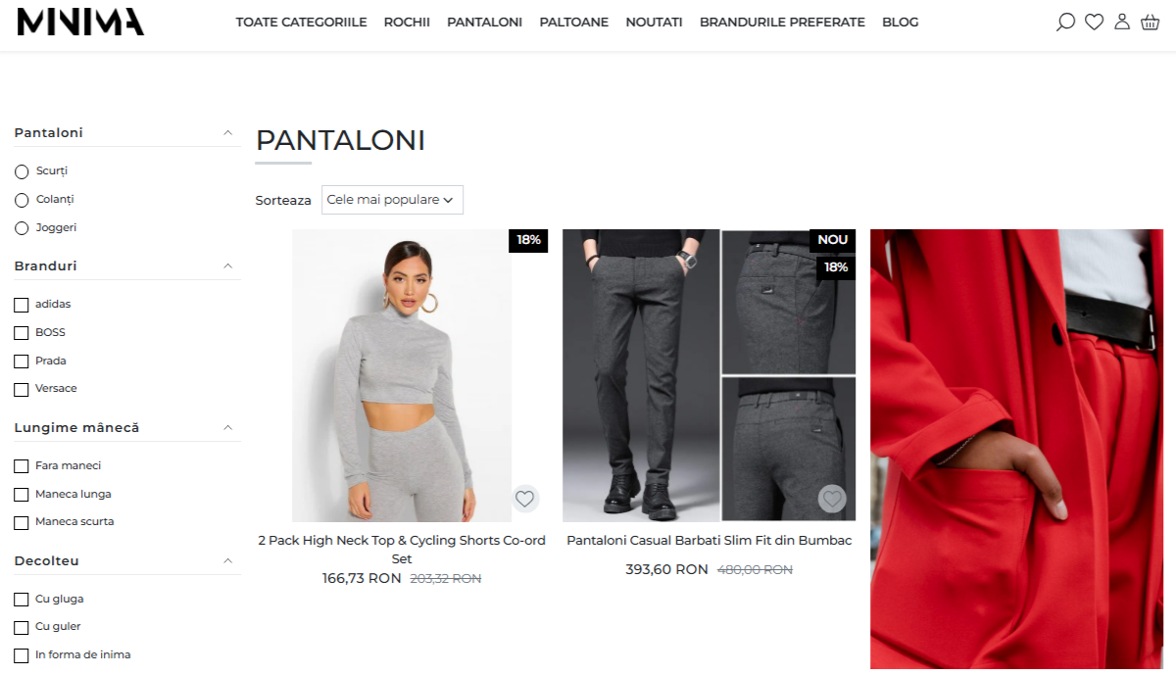Check the adidas brand filter
1176x675 pixels.
pyautogui.click(x=22, y=305)
